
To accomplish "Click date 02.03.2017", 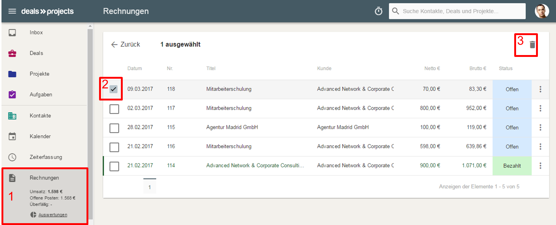I will pyautogui.click(x=140, y=108).
